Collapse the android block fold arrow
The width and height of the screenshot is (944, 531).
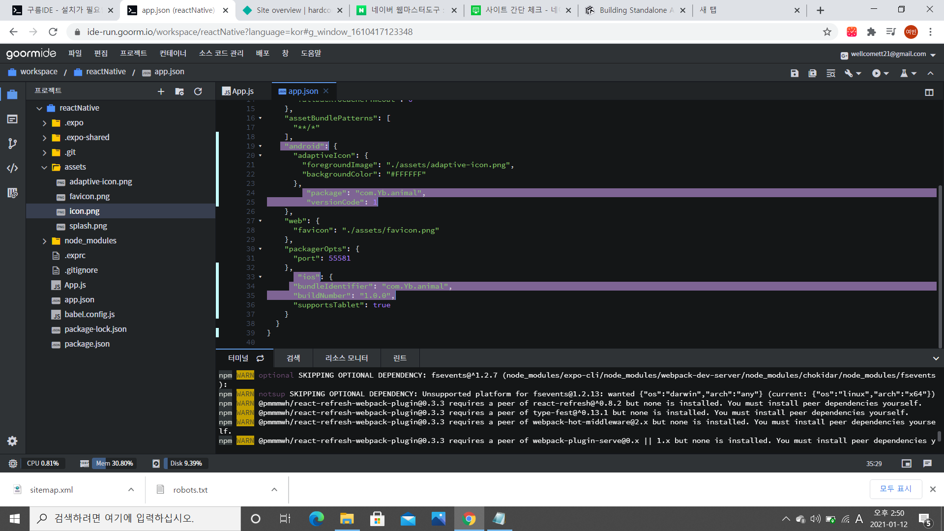coord(260,146)
